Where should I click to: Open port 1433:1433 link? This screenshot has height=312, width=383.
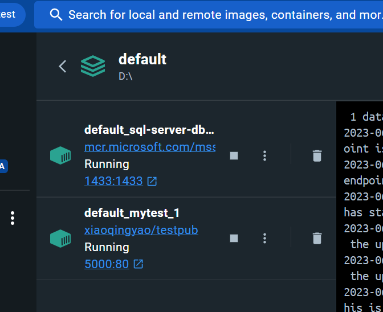[113, 181]
